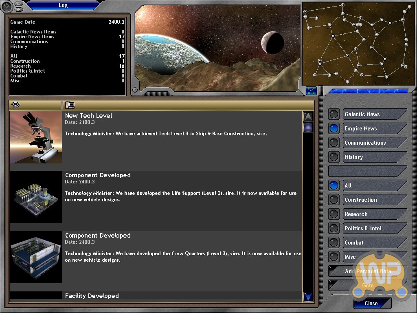This screenshot has height=313, width=417.
Task: Select the History radio button
Action: [x=334, y=157]
